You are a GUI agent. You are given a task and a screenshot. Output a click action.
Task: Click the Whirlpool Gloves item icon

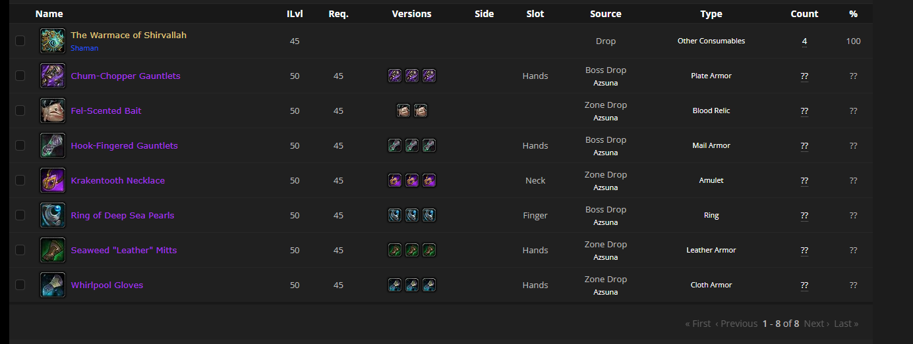coord(53,285)
